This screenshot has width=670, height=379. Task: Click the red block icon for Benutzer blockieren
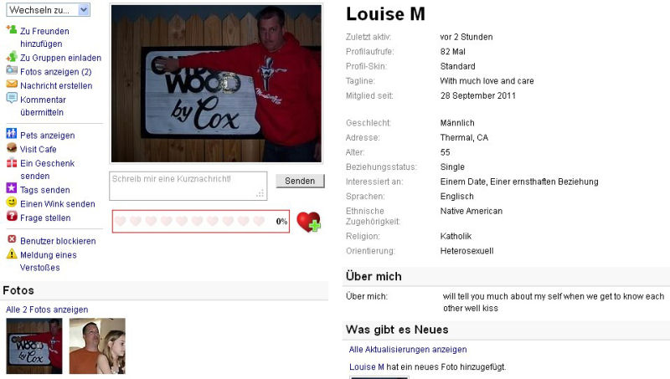12,239
